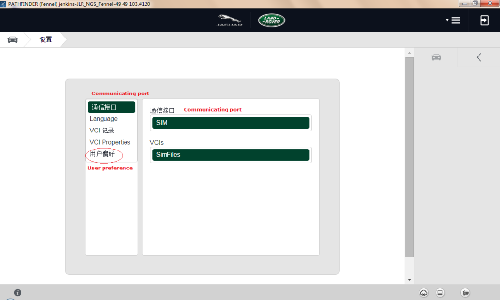
Task: Select the 通信接口 communicating port entry
Action: click(x=103, y=107)
